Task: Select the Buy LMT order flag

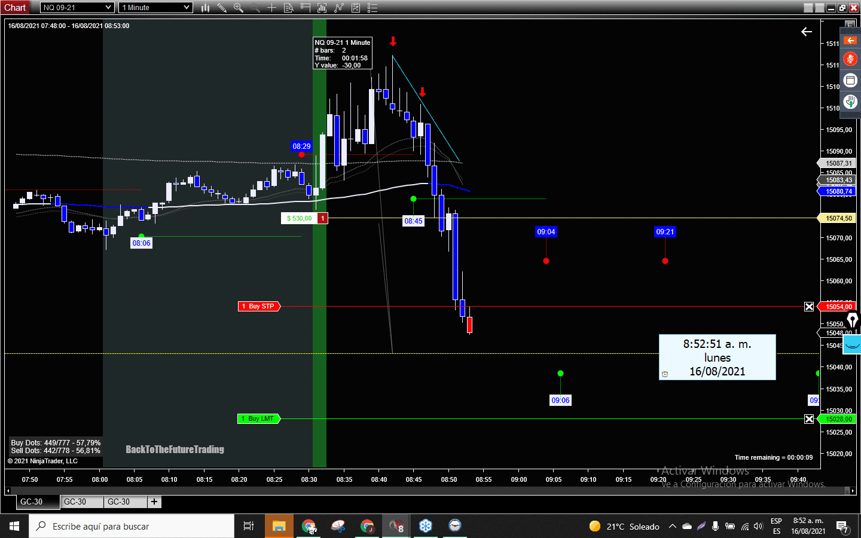Action: coord(259,418)
